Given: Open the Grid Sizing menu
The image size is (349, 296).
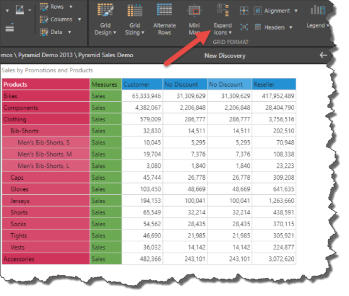Looking at the screenshot, I should pyautogui.click(x=135, y=19).
